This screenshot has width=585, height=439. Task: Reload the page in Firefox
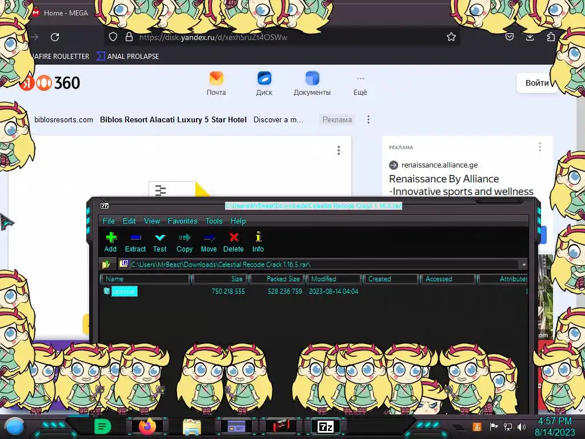pos(55,37)
